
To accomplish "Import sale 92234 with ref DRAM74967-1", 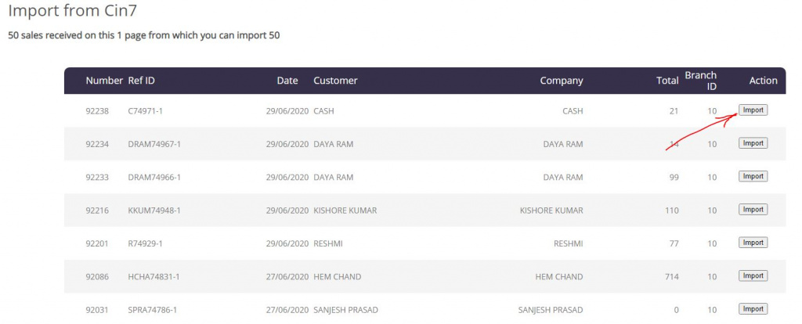I will click(x=753, y=143).
